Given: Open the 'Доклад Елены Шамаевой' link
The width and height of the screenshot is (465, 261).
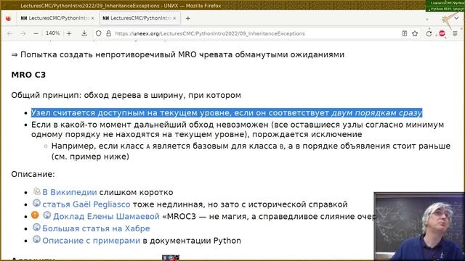Looking at the screenshot, I should tap(106, 217).
